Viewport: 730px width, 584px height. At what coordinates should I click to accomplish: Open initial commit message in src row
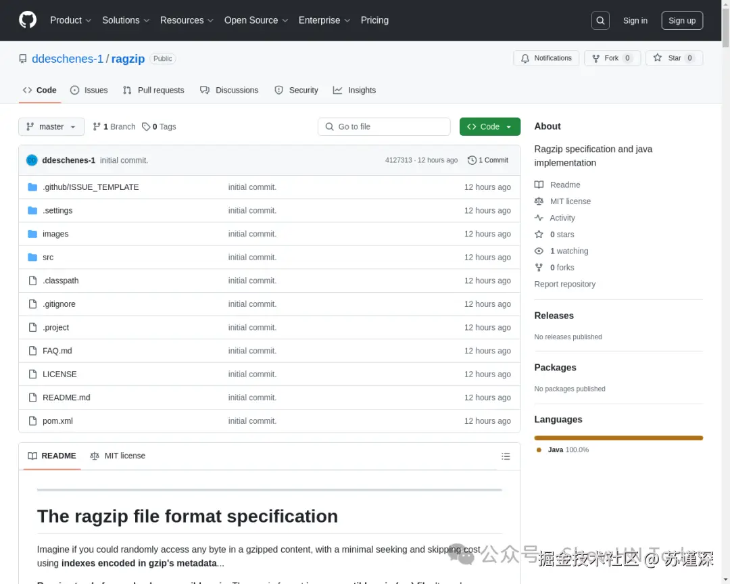click(x=252, y=257)
